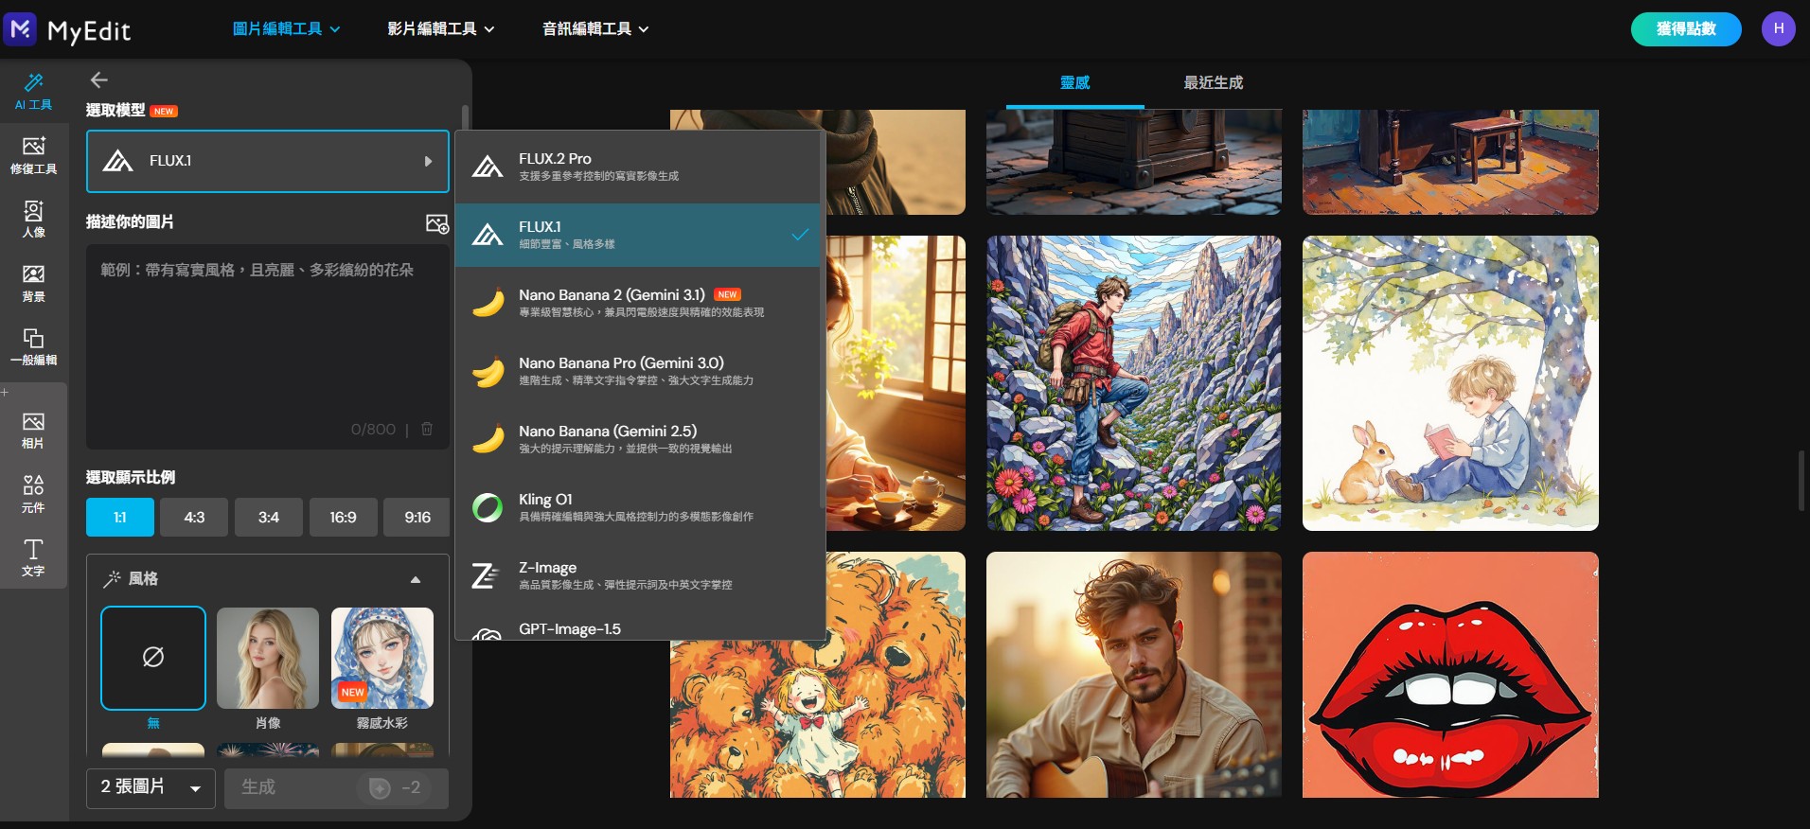Open the AI 工具 sidebar panel
This screenshot has width=1810, height=829.
[33, 91]
